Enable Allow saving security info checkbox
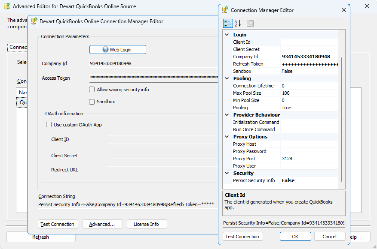This screenshot has width=377, height=249. click(x=92, y=90)
